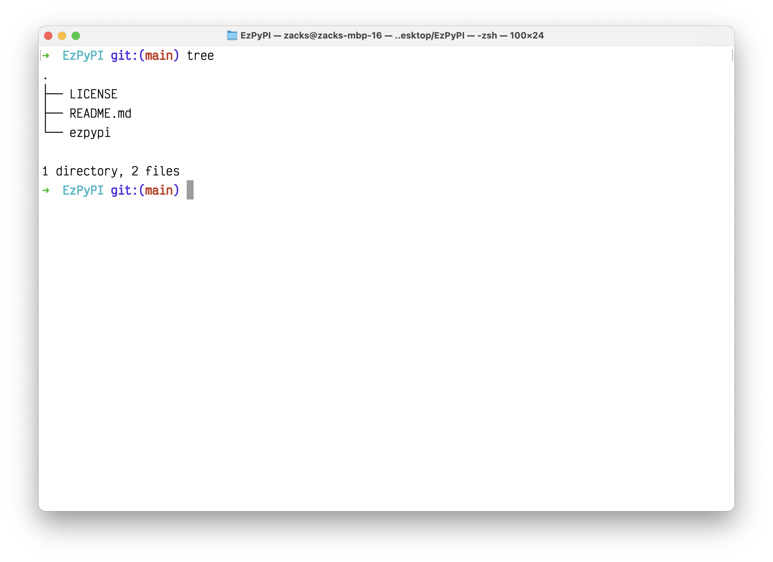Click git:(main) text on the last prompt
This screenshot has height=562, width=773.
pos(145,190)
